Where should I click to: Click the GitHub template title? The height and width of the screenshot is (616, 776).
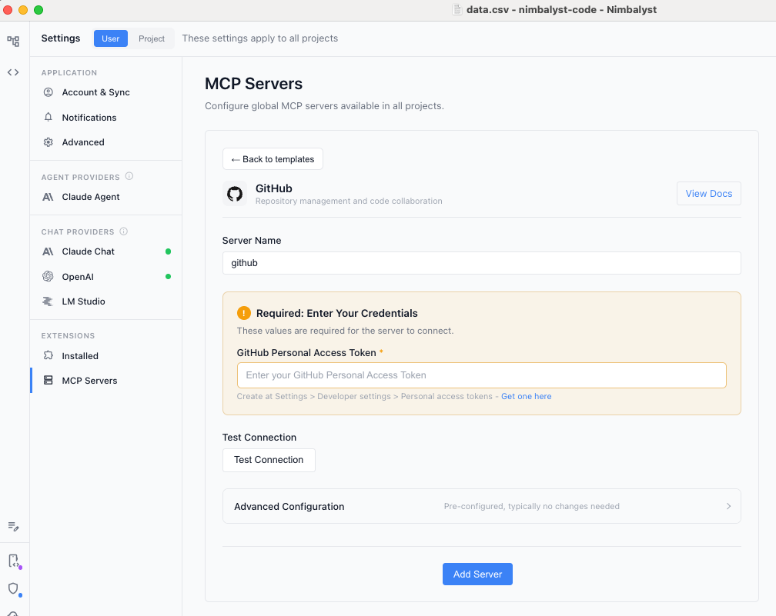[x=274, y=188]
